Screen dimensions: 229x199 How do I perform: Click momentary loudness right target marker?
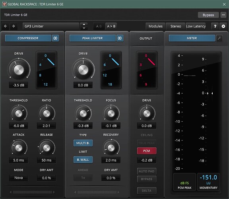coord(212,93)
